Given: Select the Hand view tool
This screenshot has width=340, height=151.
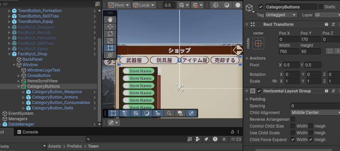Looking at the screenshot, I should tap(110, 20).
